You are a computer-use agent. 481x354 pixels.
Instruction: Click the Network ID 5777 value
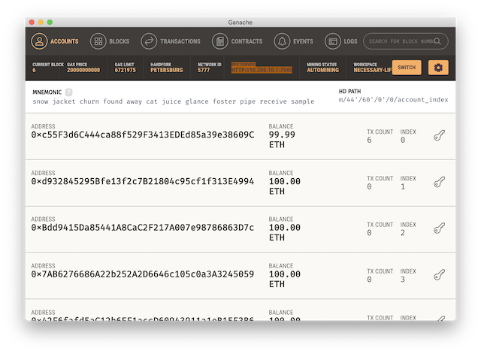pos(204,70)
